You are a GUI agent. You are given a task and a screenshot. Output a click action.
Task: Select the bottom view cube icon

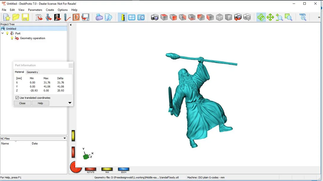pyautogui.click(x=192, y=17)
